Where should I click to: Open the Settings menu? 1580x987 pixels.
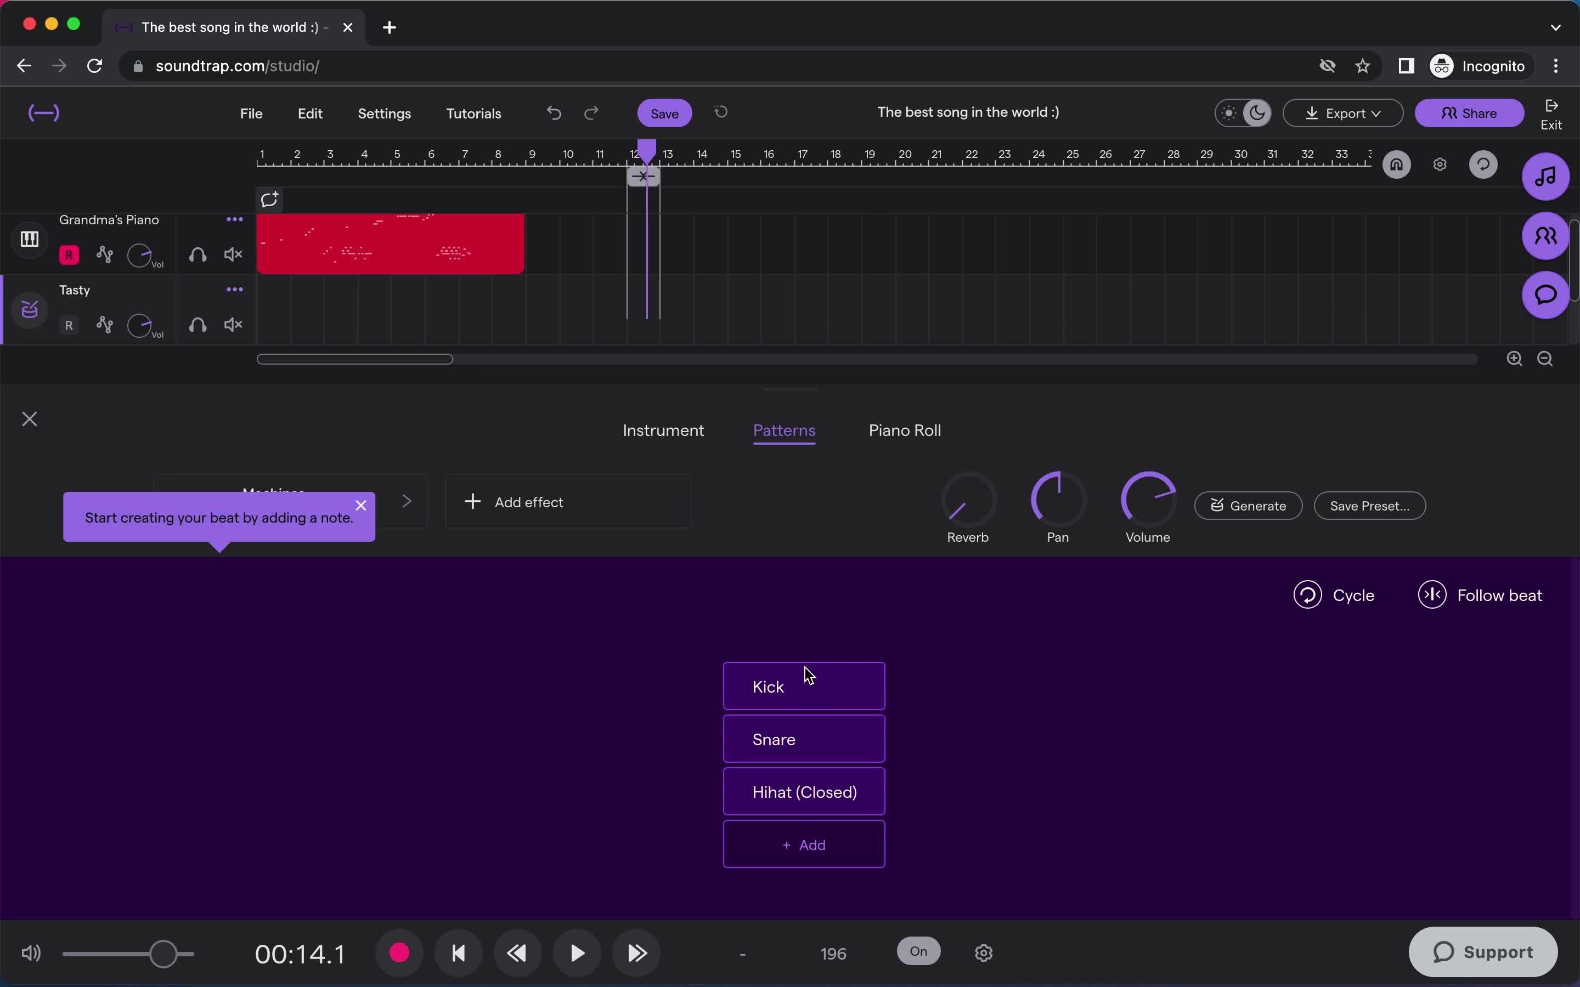click(x=385, y=113)
